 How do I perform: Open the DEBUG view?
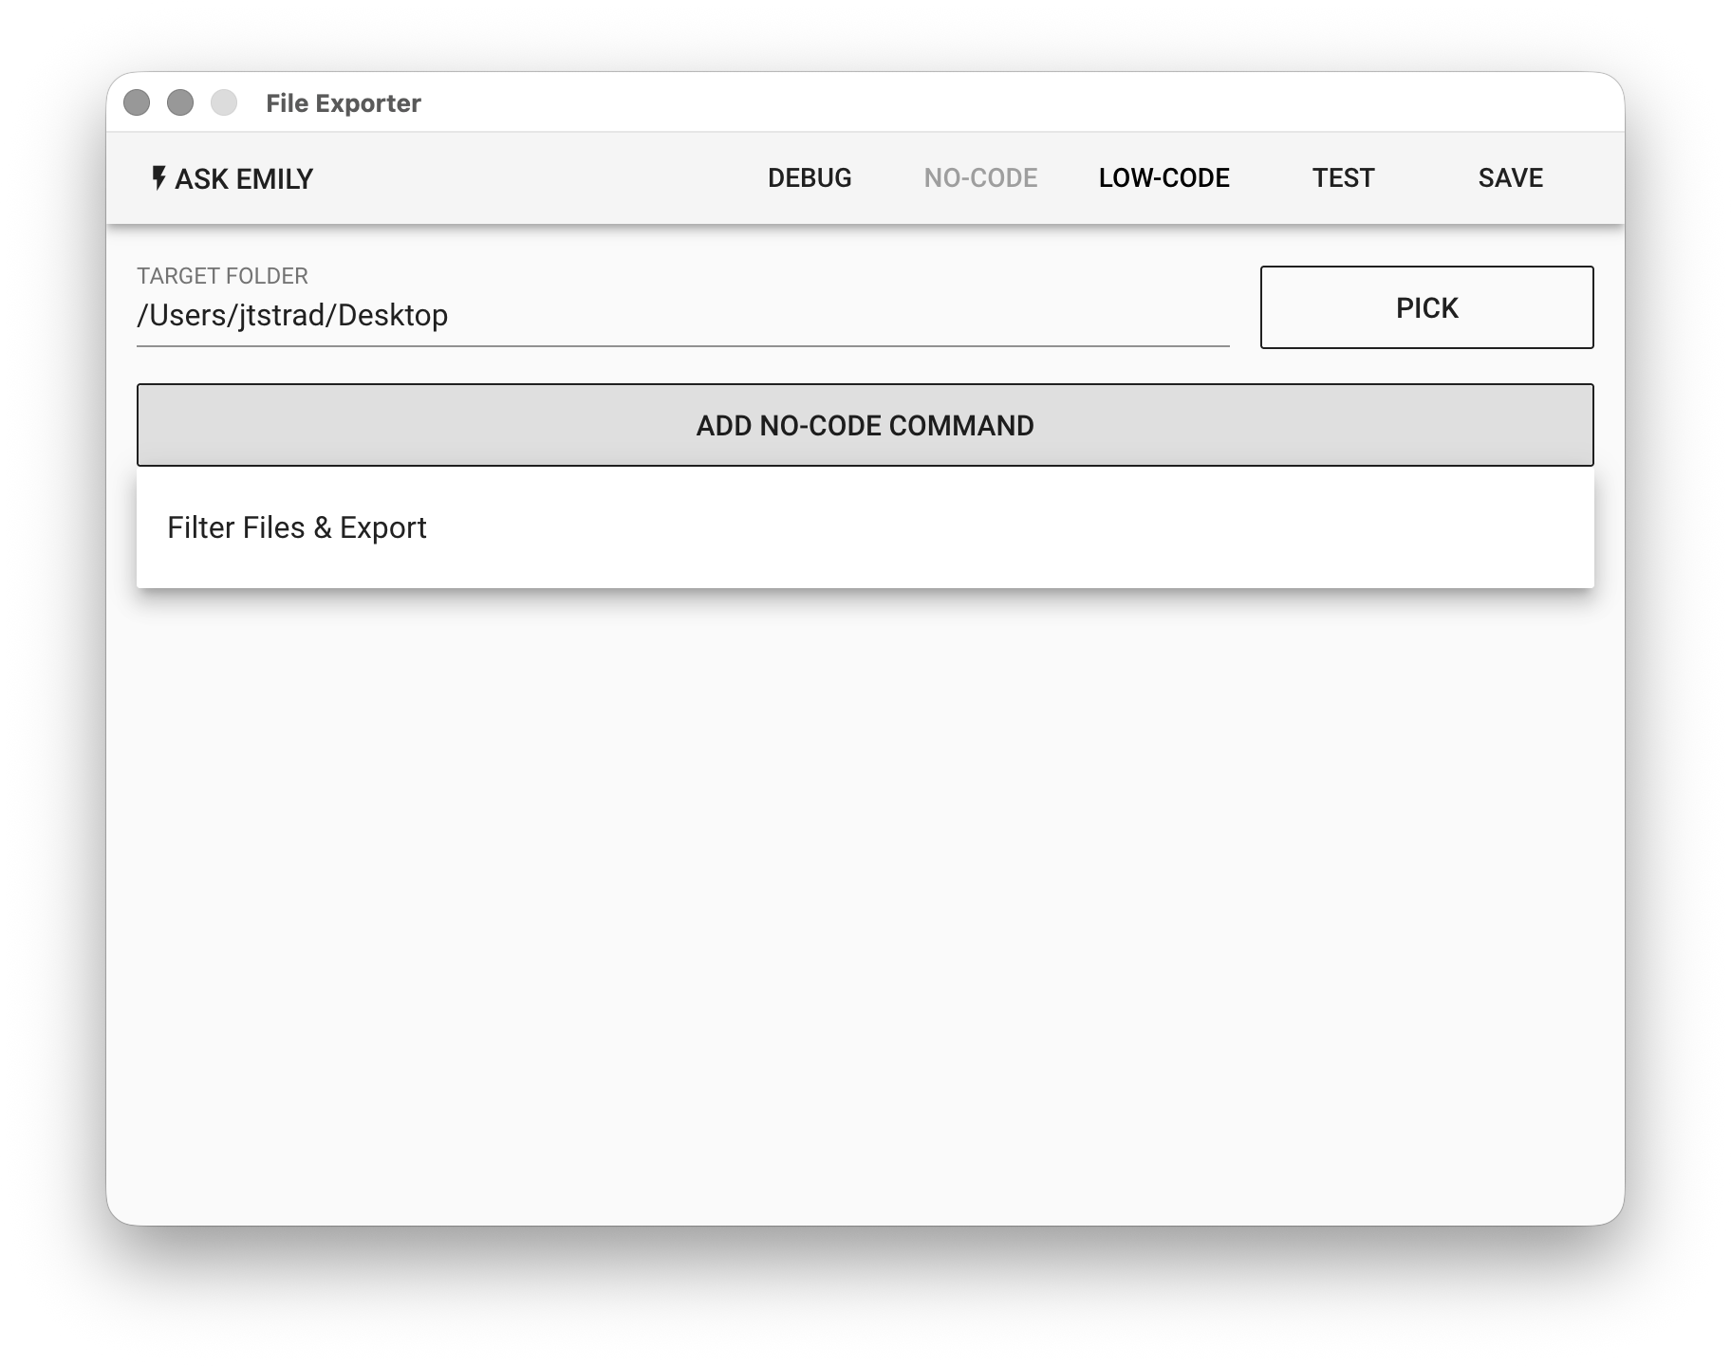(x=810, y=178)
